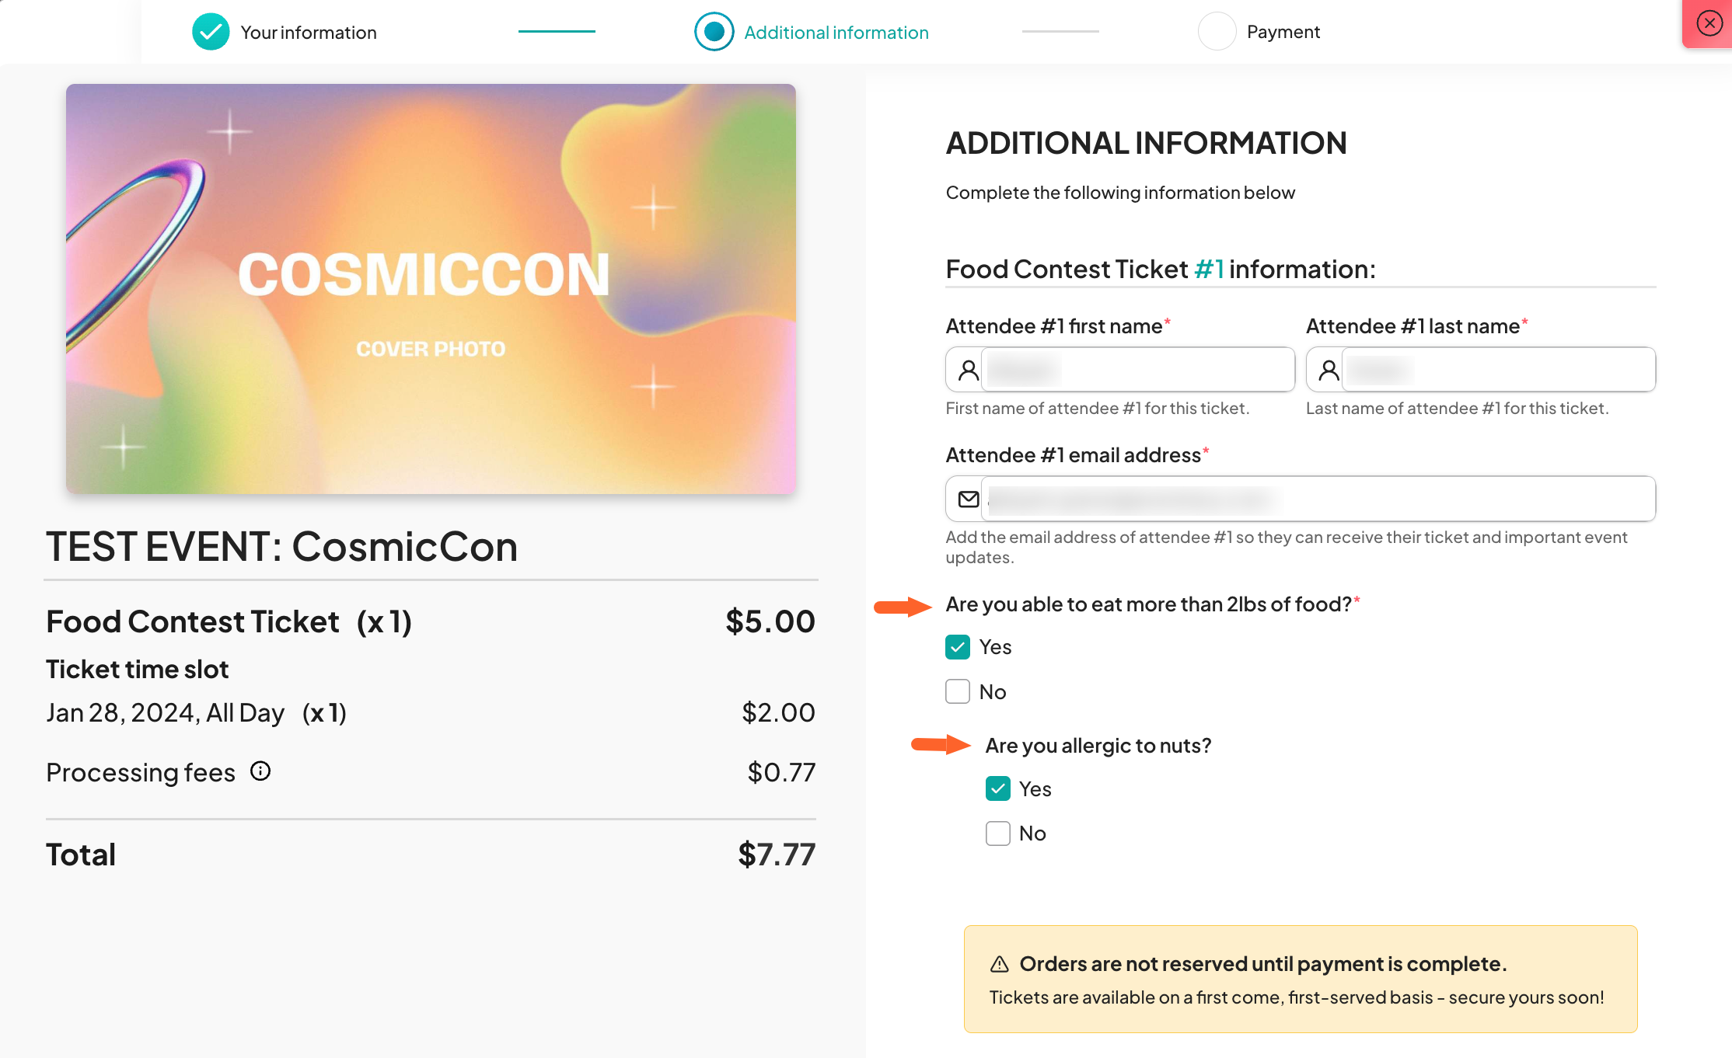Click Attendee #1 last name input
1732x1058 pixels.
[x=1498, y=370]
